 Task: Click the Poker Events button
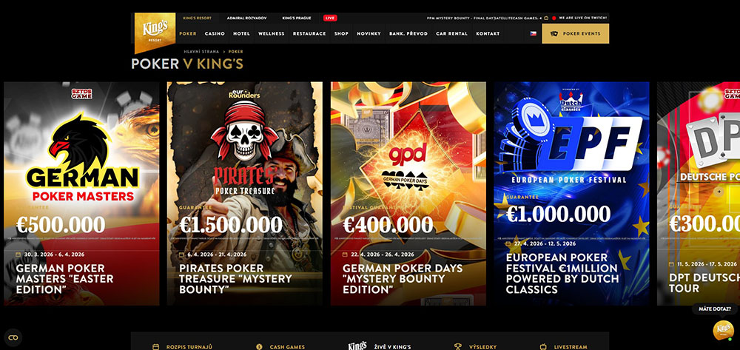point(575,33)
